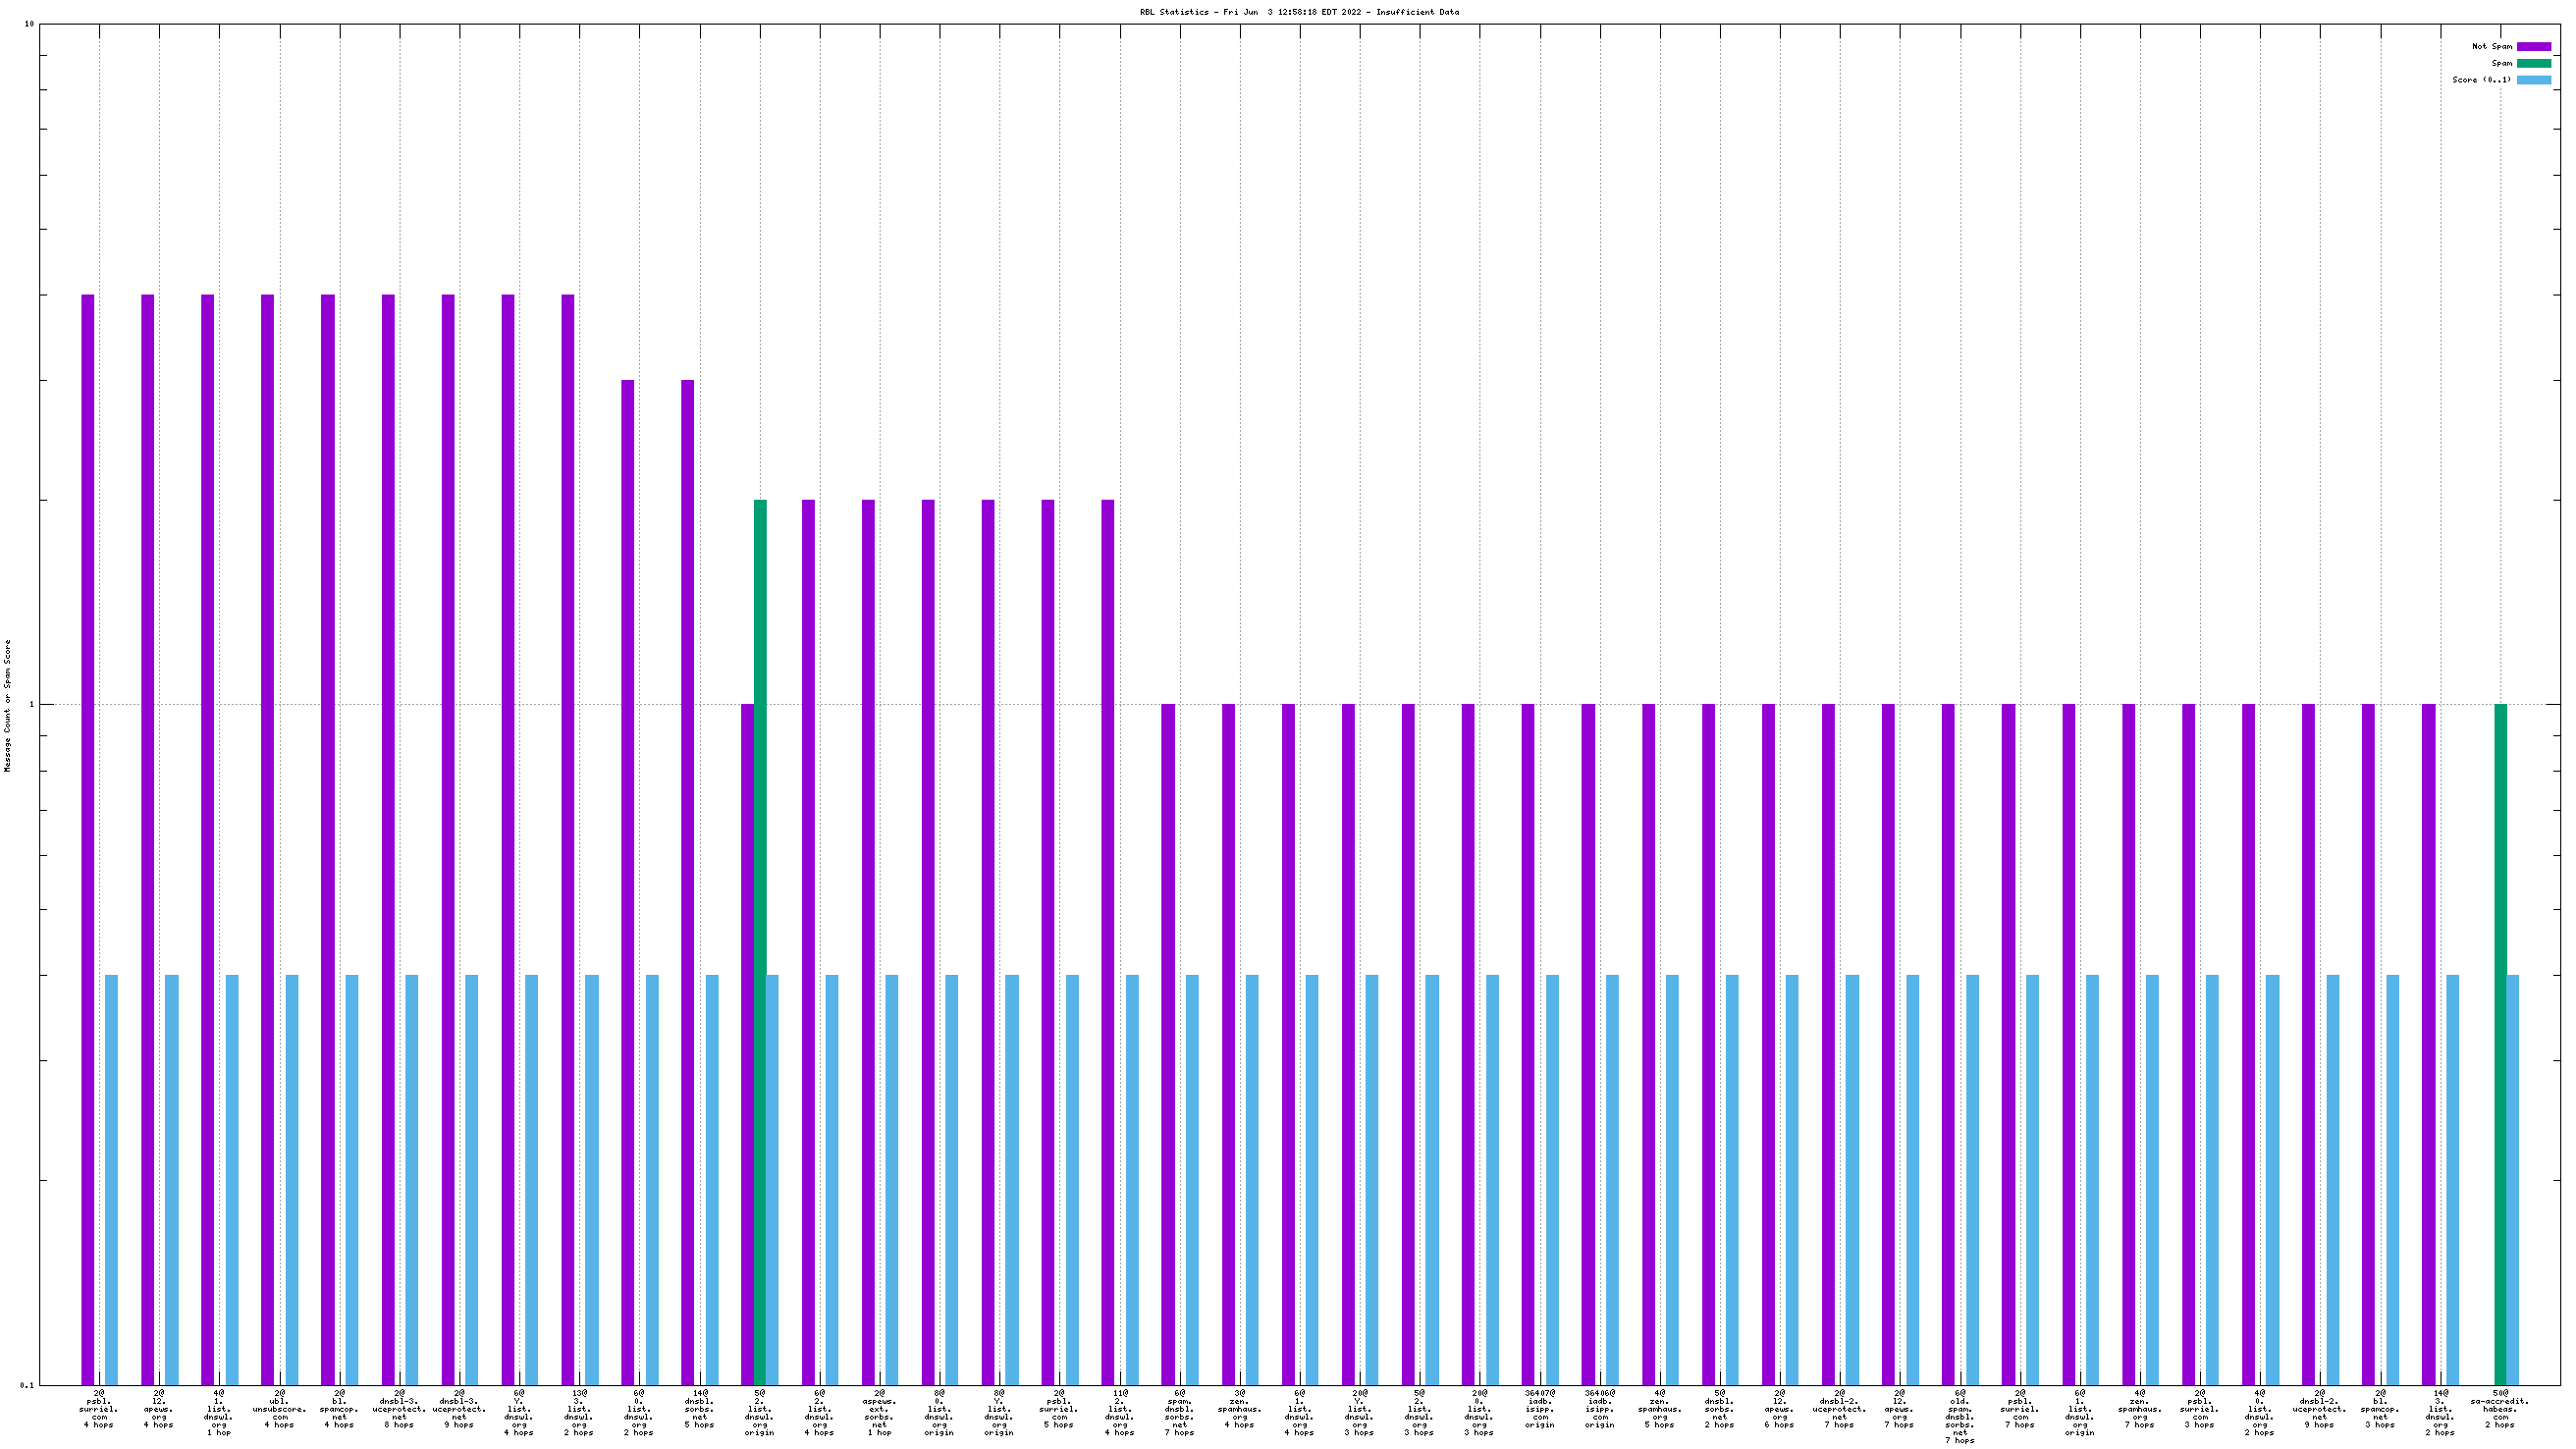The height and width of the screenshot is (1449, 2576).
Task: Click the '20@ 0.list.dnswl.org 3 hops' axis label
Action: click(x=1479, y=1412)
